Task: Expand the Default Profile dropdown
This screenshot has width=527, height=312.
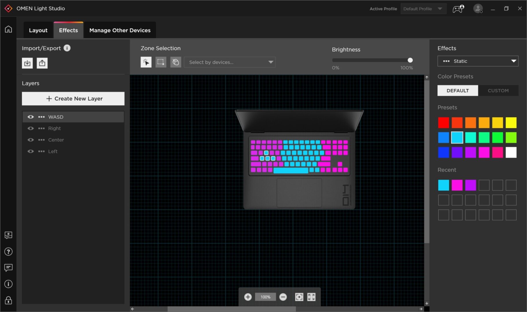Action: pyautogui.click(x=423, y=9)
